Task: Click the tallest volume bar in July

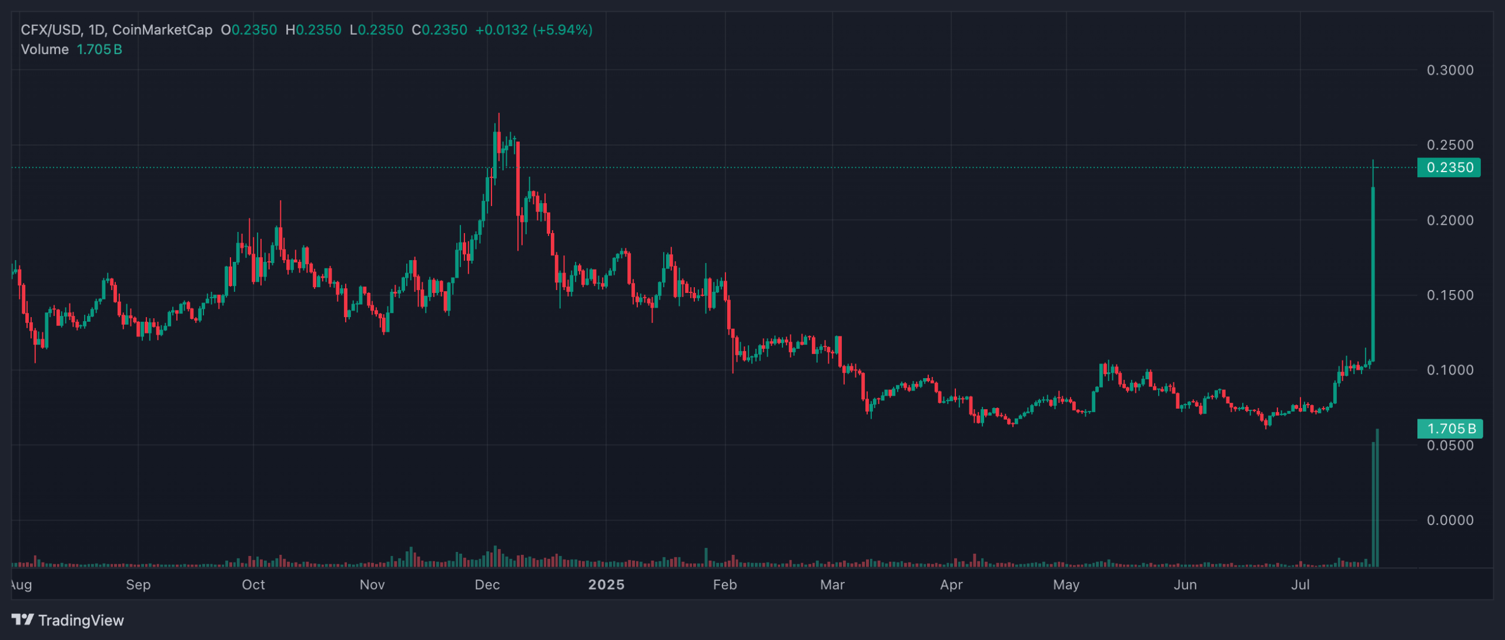Action: pyautogui.click(x=1377, y=499)
